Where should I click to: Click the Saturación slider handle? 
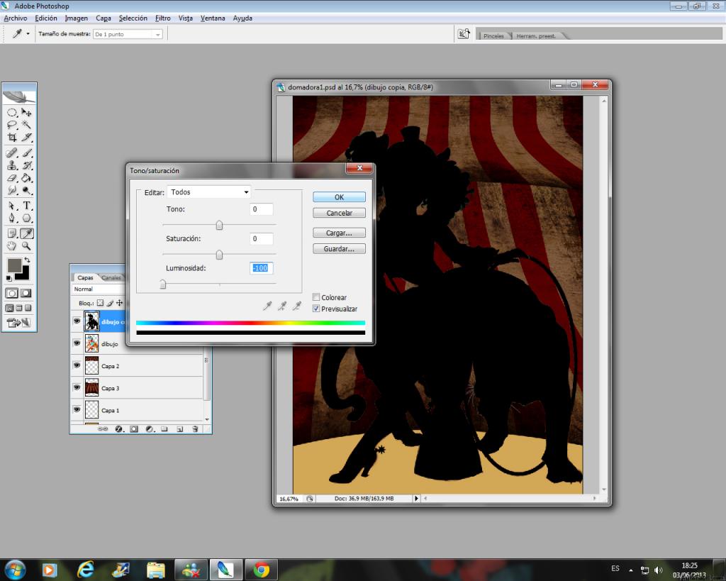pos(220,255)
